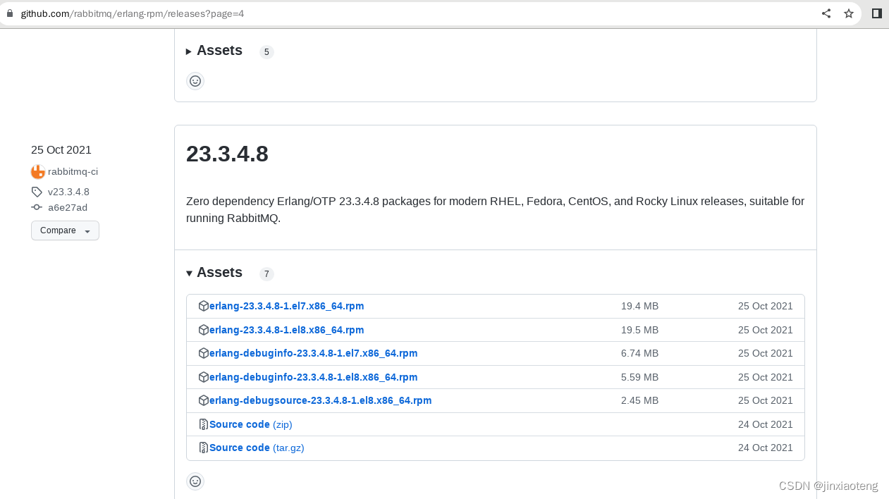Open the 23.3.4.8 release title
The image size is (889, 499).
[x=227, y=154]
